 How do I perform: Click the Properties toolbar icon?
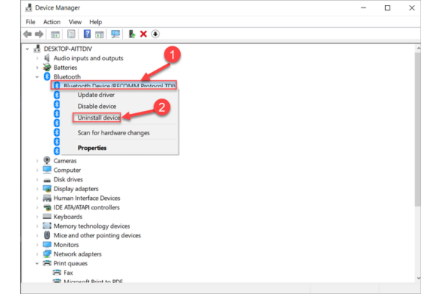pyautogui.click(x=71, y=35)
